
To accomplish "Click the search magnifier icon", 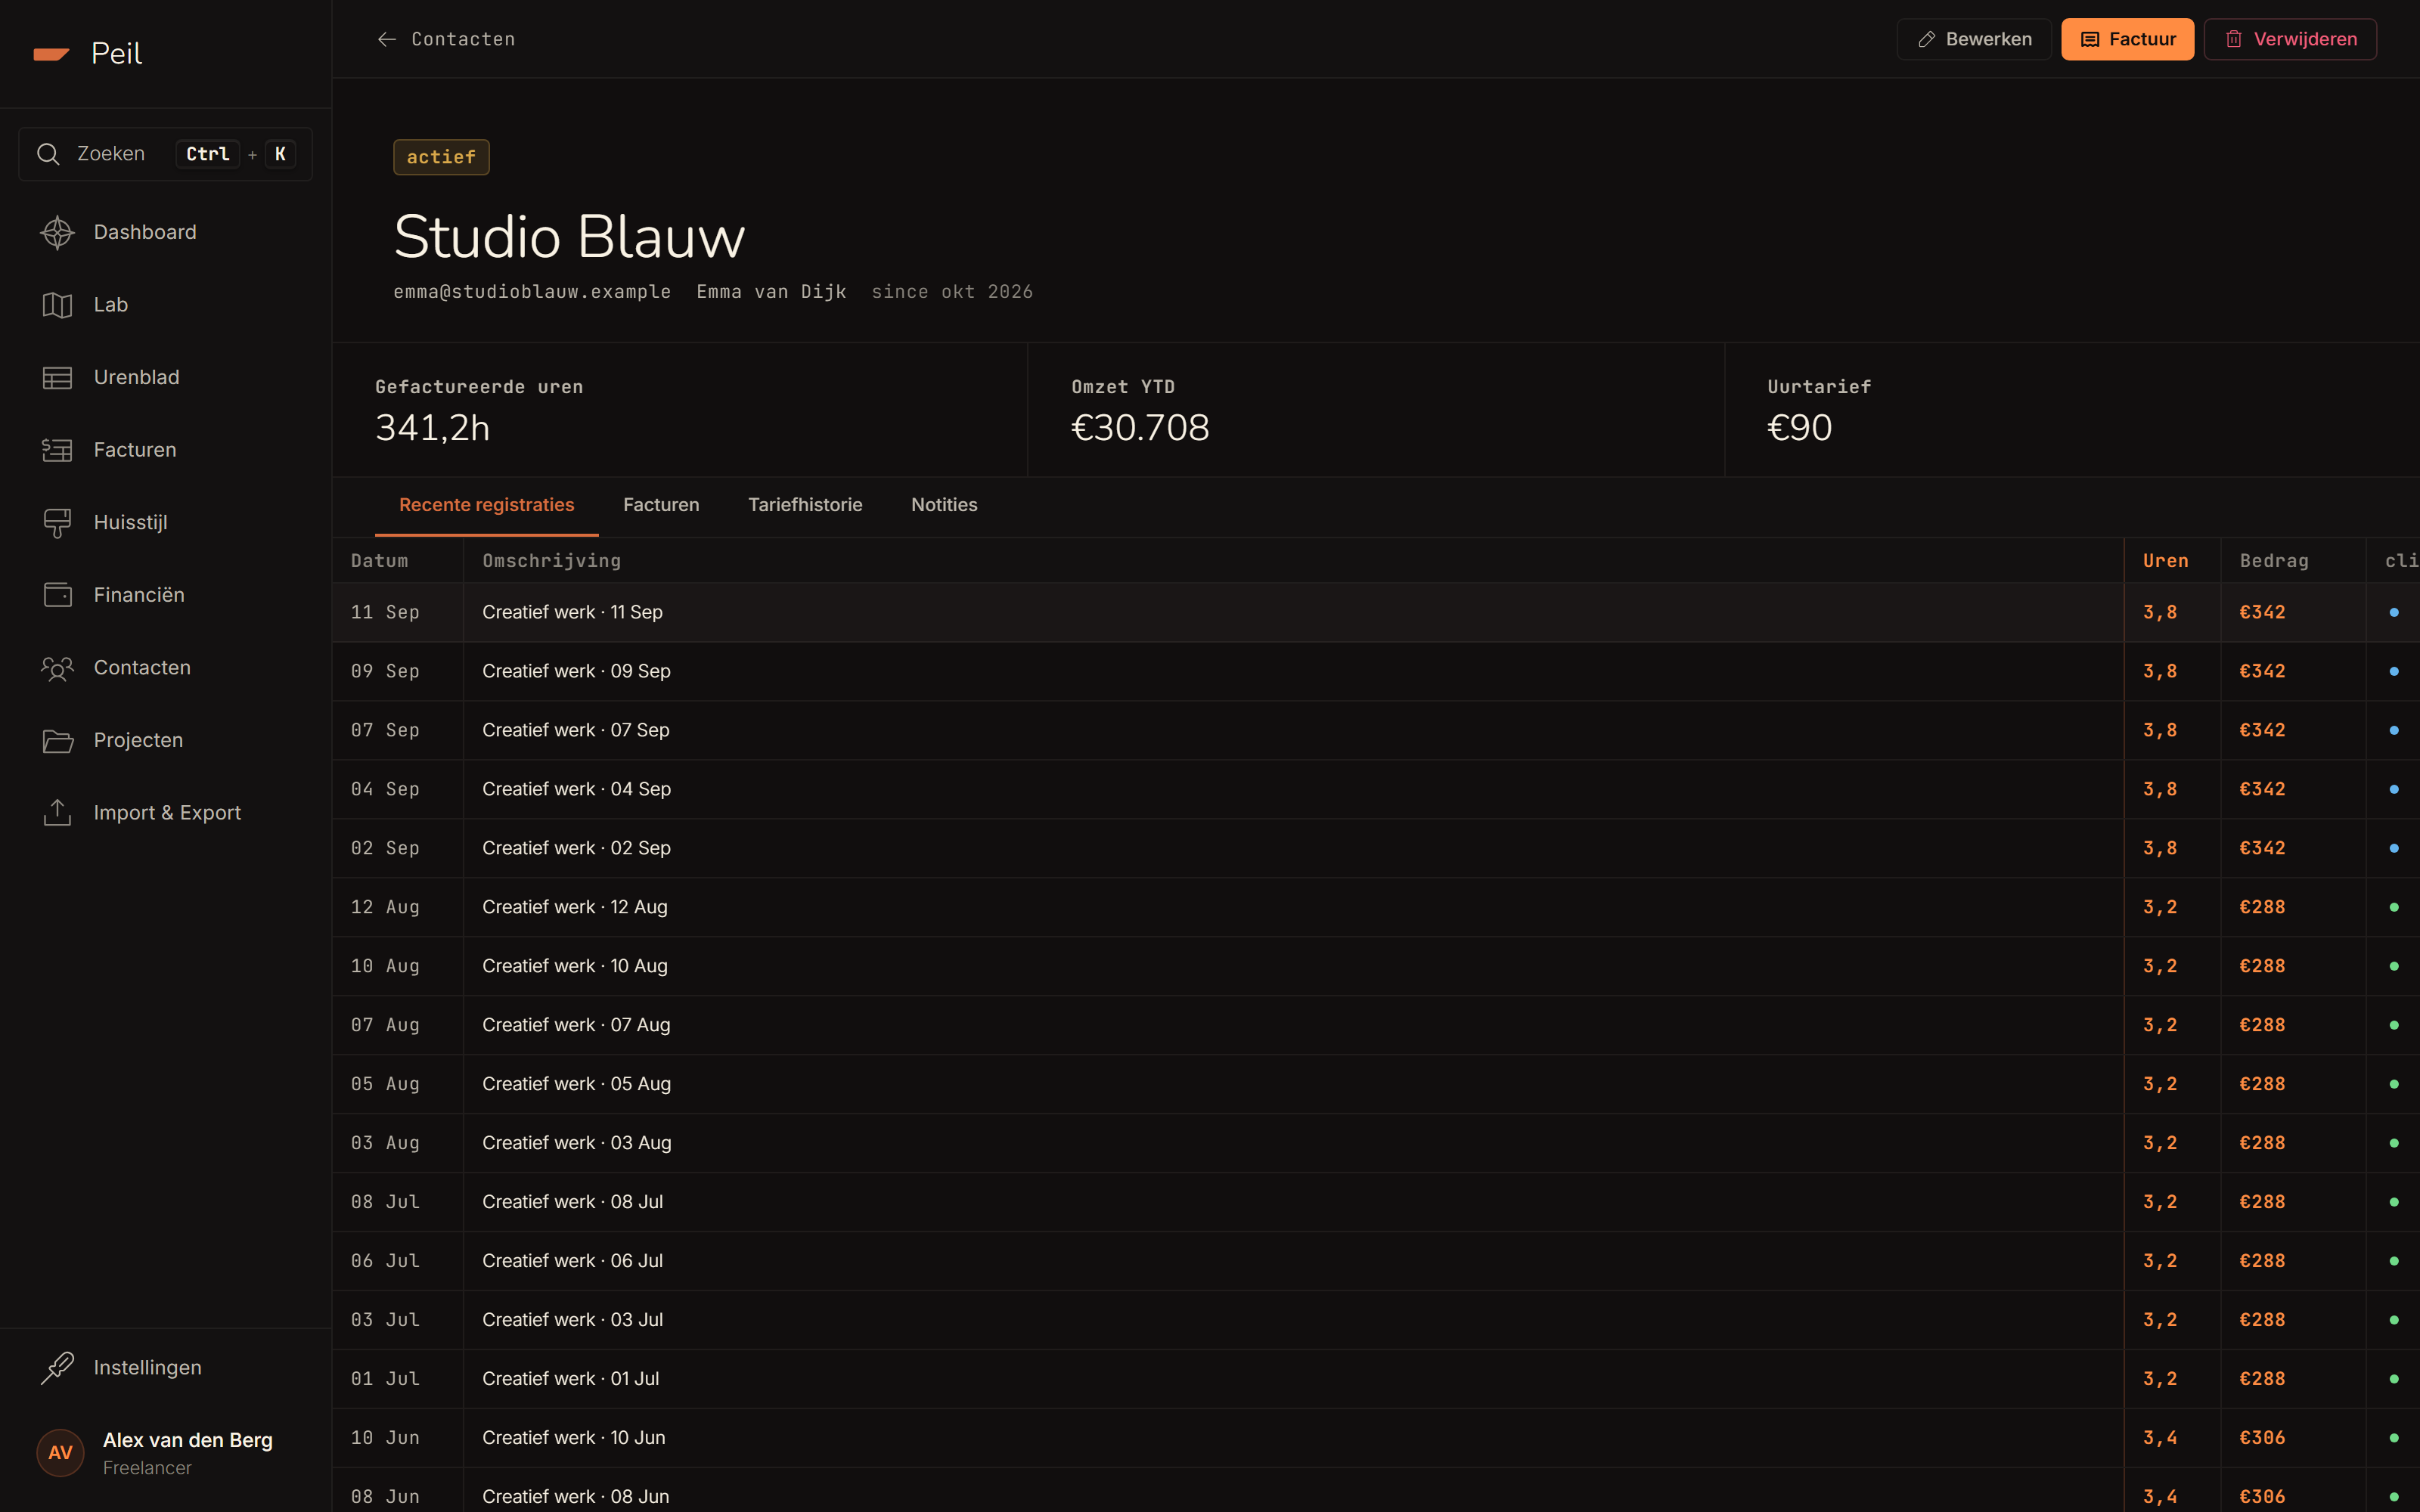I will click(x=48, y=154).
